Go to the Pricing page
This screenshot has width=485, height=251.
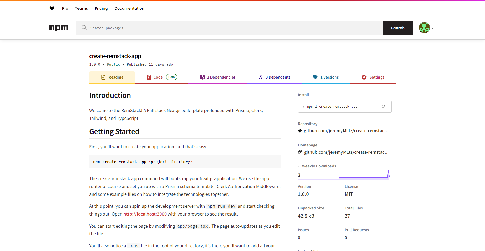click(x=101, y=8)
